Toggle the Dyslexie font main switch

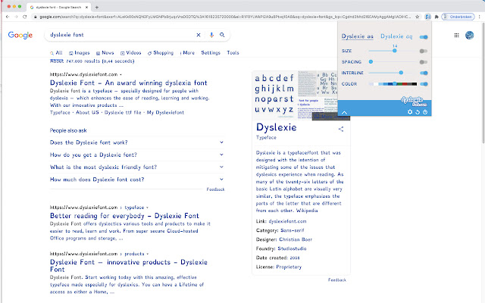click(424, 37)
